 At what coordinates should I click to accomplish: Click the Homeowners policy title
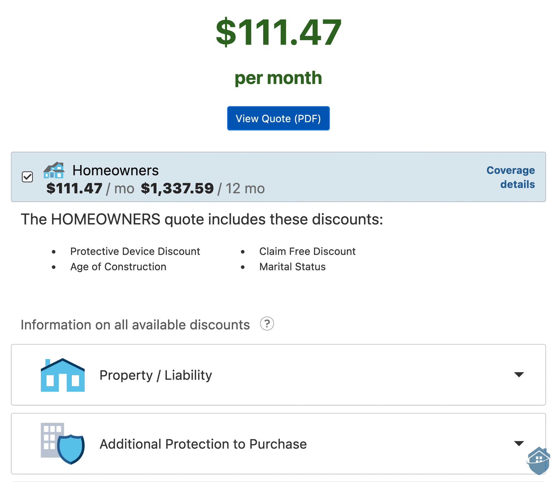[x=116, y=170]
